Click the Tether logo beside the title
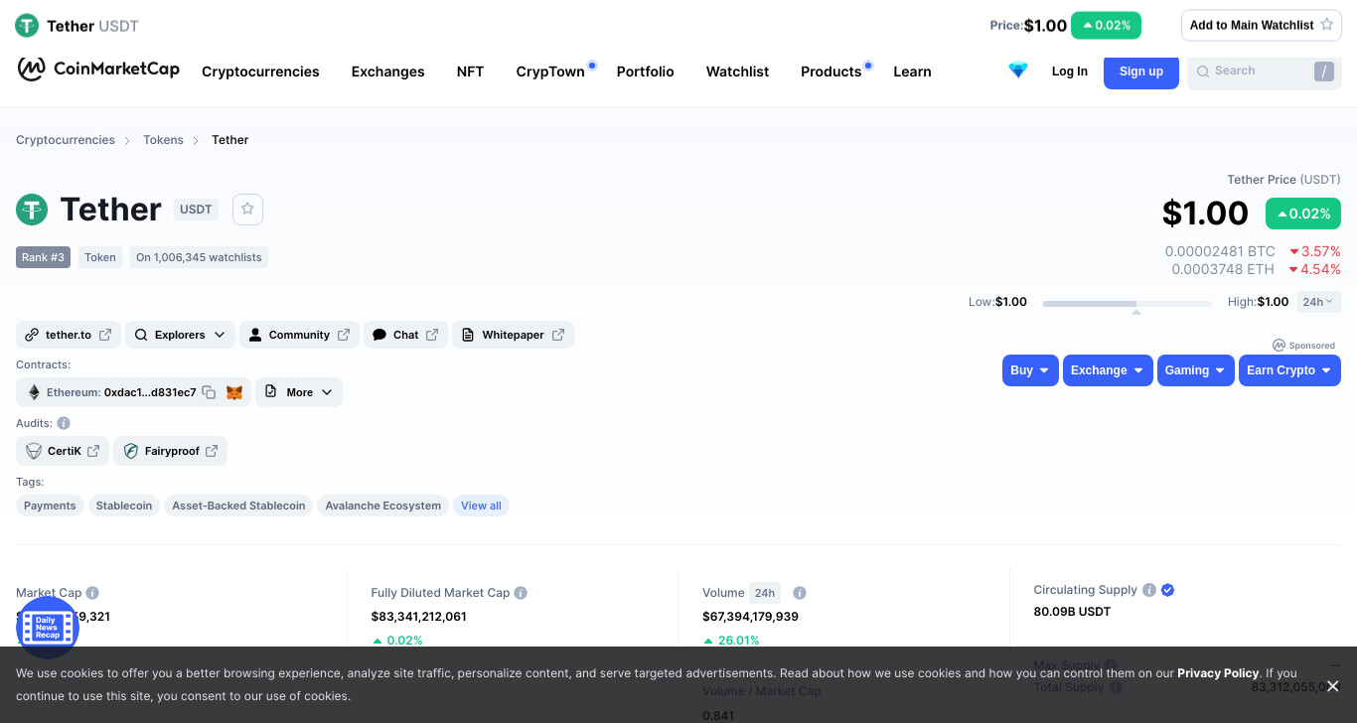This screenshot has width=1357, height=723. pos(32,210)
